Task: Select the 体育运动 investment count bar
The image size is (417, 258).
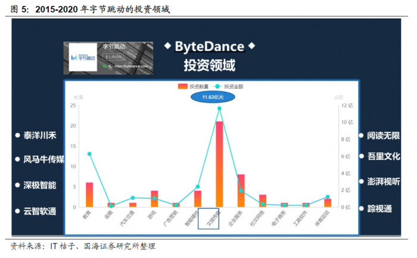Action: [x=328, y=203]
